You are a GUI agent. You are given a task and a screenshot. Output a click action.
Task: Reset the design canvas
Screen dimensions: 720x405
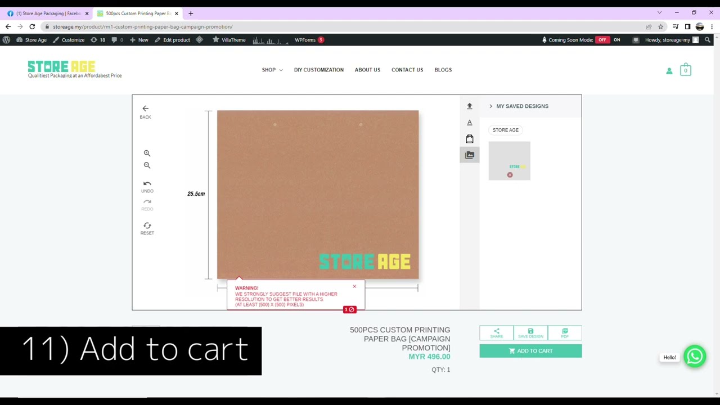(147, 228)
